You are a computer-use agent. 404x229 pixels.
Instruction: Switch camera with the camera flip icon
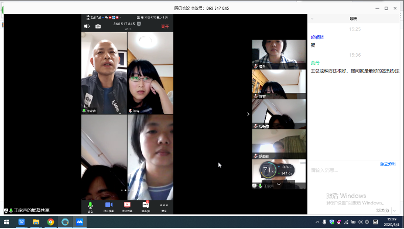[98, 26]
